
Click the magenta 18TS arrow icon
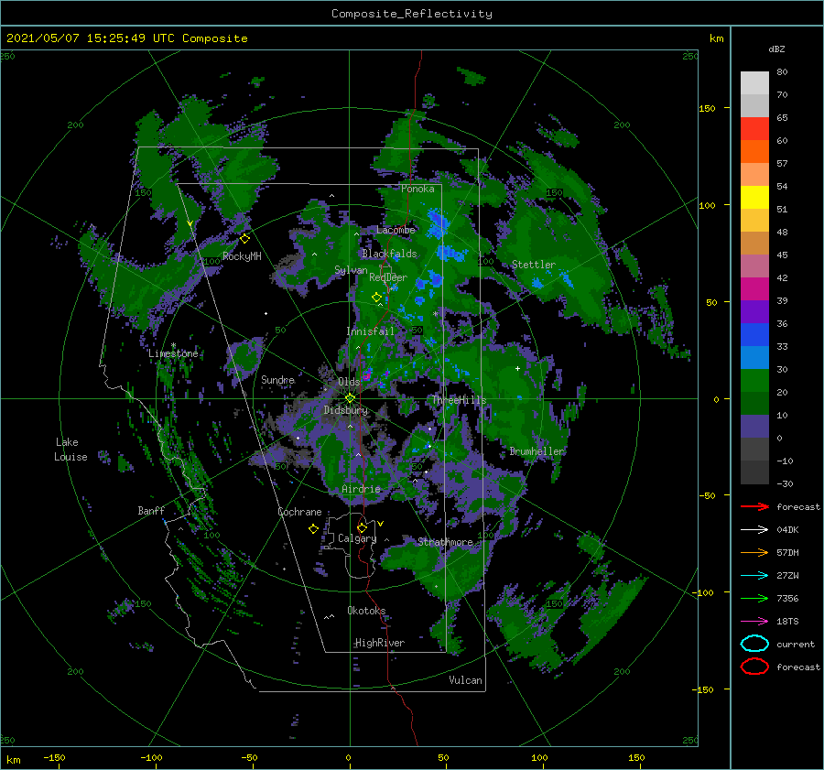pos(754,622)
